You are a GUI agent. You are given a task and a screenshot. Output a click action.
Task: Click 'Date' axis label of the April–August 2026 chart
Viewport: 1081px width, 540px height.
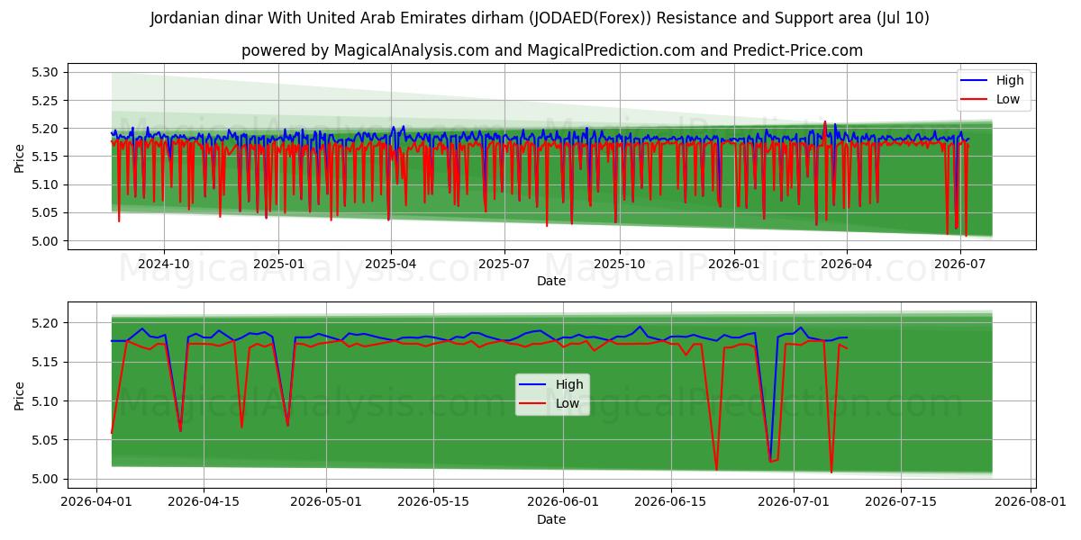click(551, 519)
